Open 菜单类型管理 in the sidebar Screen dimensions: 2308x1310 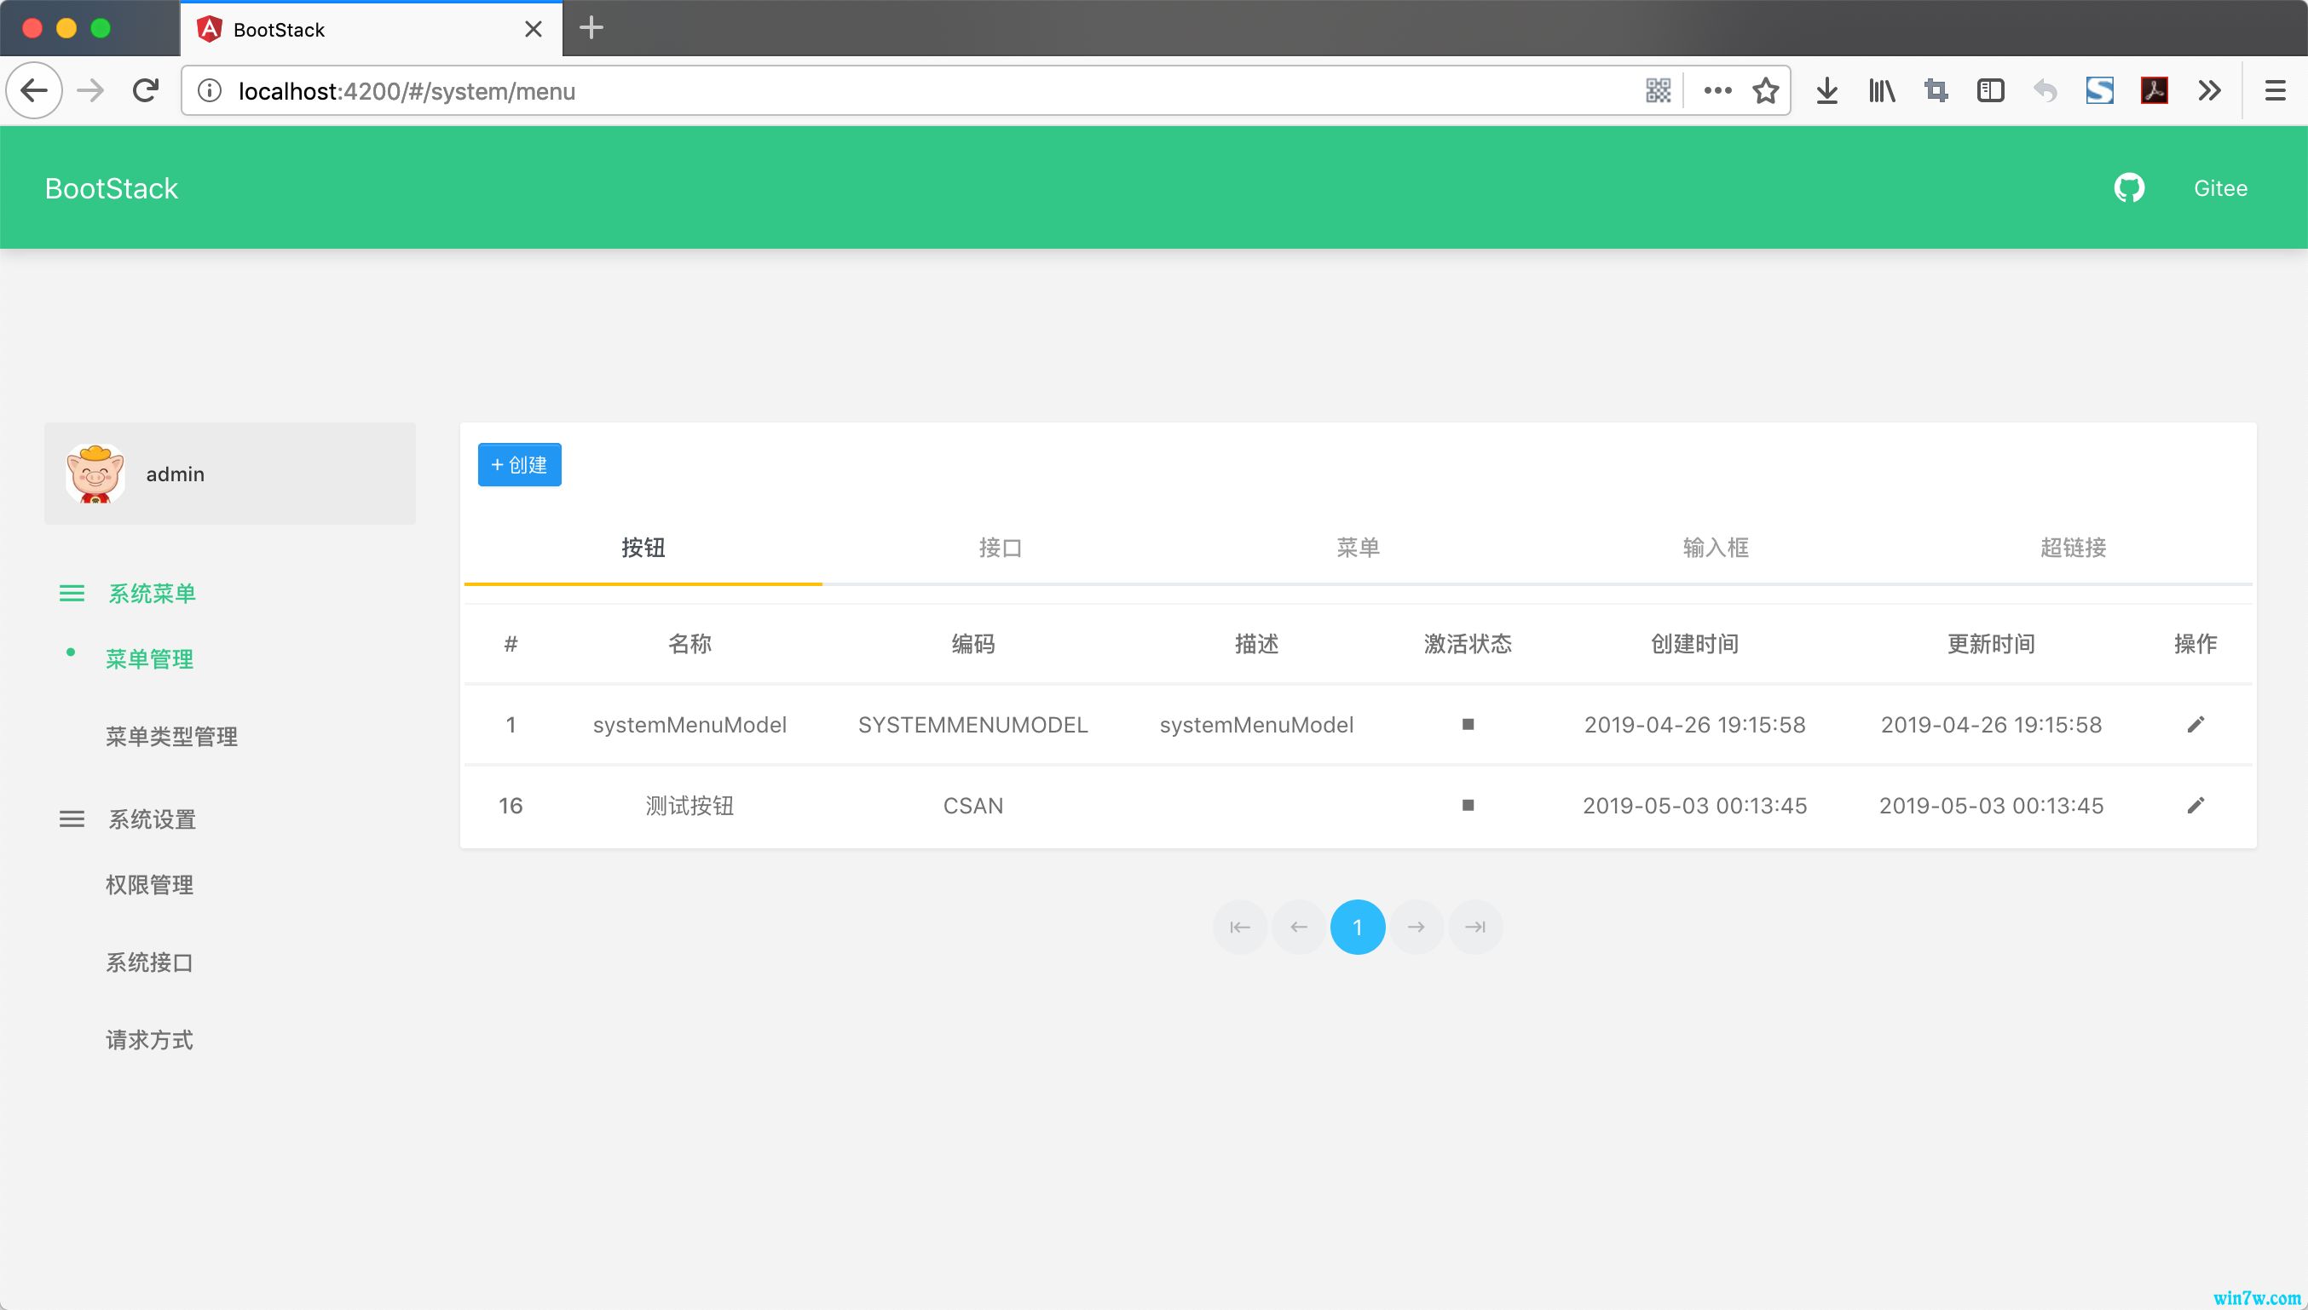171,737
